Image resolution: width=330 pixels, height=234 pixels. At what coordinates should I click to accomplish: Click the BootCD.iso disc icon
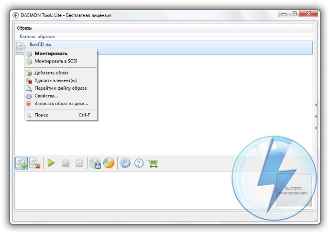21,47
